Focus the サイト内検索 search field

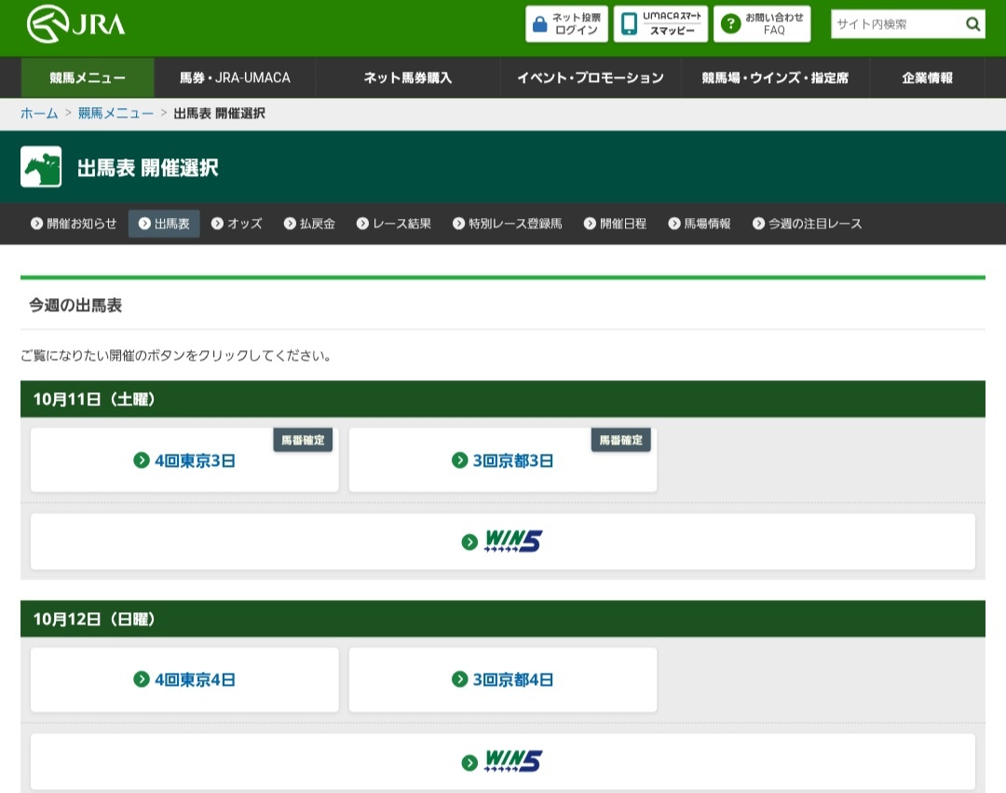coord(897,24)
